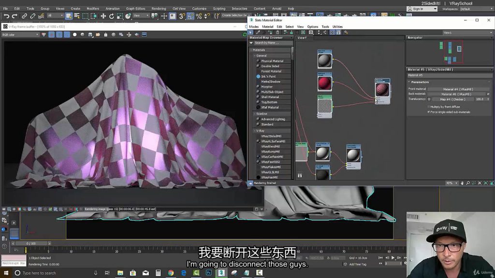Viewport: 495px width, 278px height.
Task: Select VRay2SidedMtl in material browser
Action: (271, 136)
